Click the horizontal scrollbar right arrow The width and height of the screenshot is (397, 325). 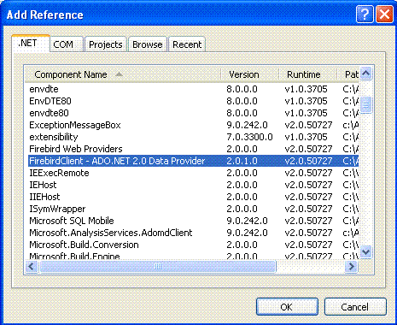[352, 267]
